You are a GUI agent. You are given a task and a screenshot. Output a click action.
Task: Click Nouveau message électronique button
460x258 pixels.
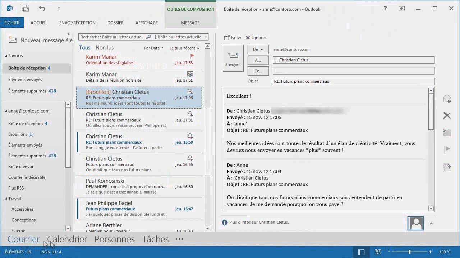pos(40,40)
